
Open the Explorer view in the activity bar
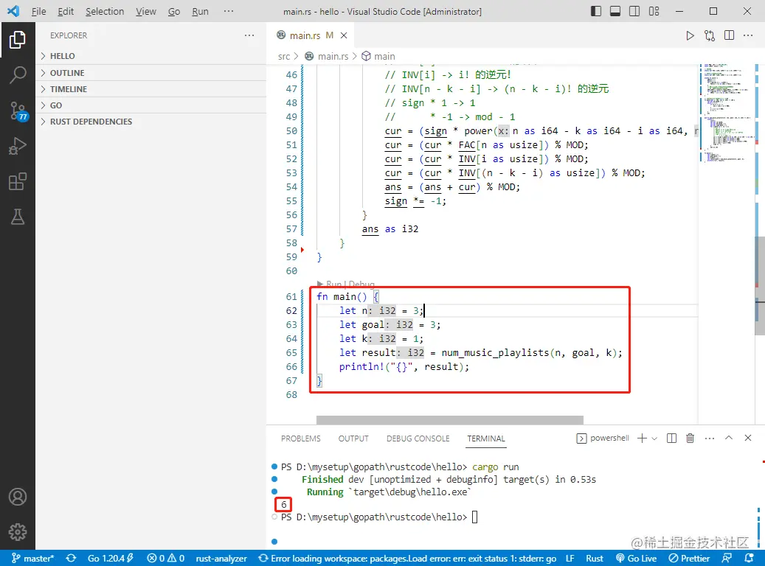(x=18, y=40)
